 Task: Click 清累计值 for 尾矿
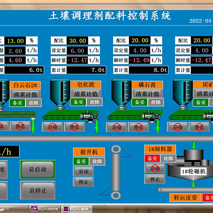click(204, 94)
